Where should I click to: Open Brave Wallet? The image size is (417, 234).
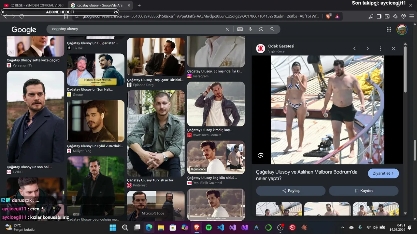point(387,16)
